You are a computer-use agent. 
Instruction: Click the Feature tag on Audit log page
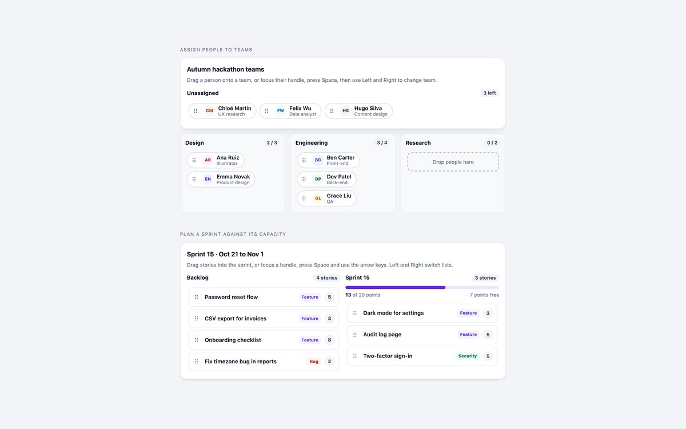tap(468, 335)
